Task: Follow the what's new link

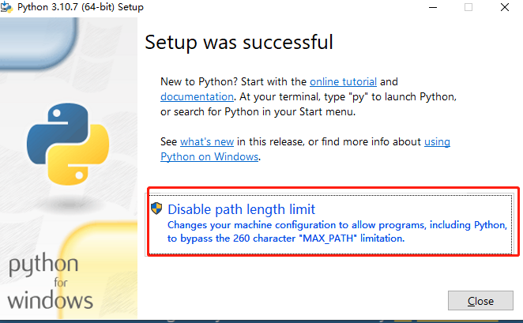Action: [x=207, y=141]
